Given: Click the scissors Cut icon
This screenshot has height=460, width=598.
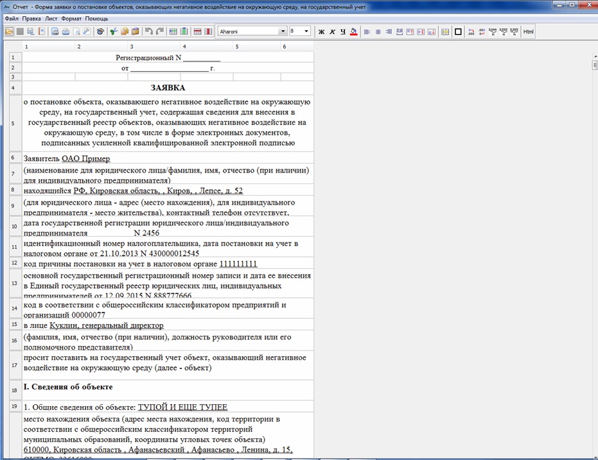Looking at the screenshot, I should 114,31.
